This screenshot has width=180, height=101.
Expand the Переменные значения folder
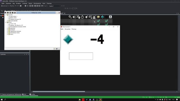[x=7, y=31]
